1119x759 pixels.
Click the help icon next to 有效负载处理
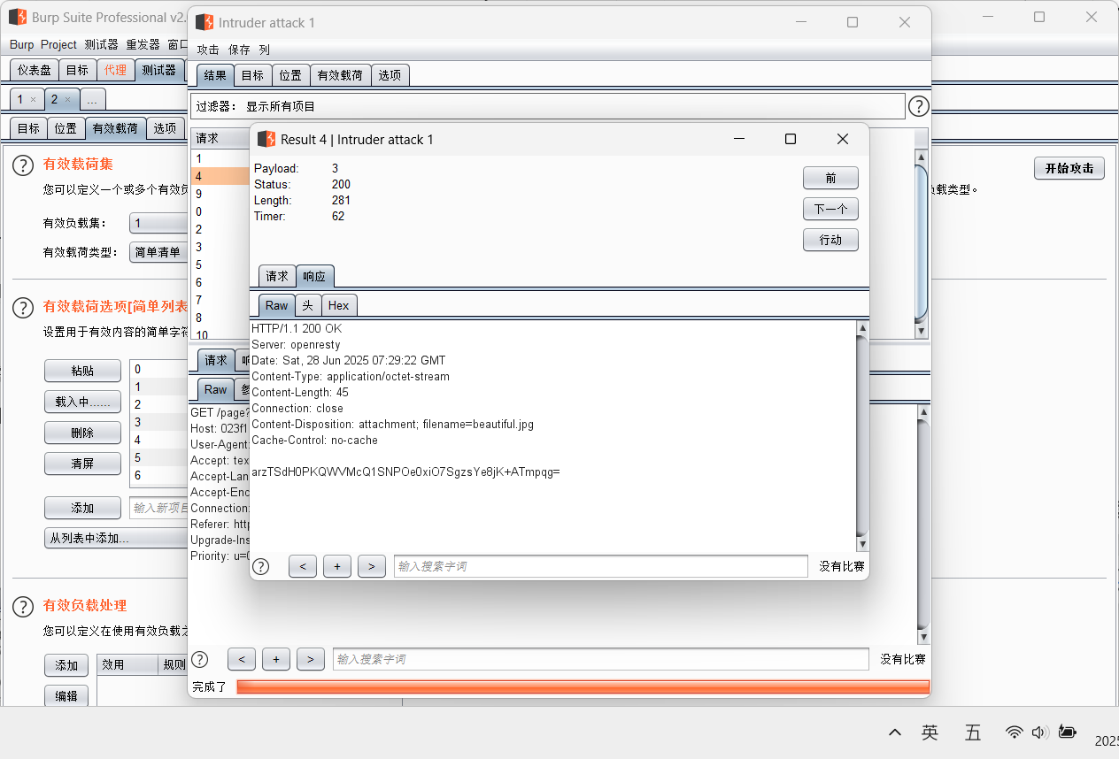click(x=23, y=607)
